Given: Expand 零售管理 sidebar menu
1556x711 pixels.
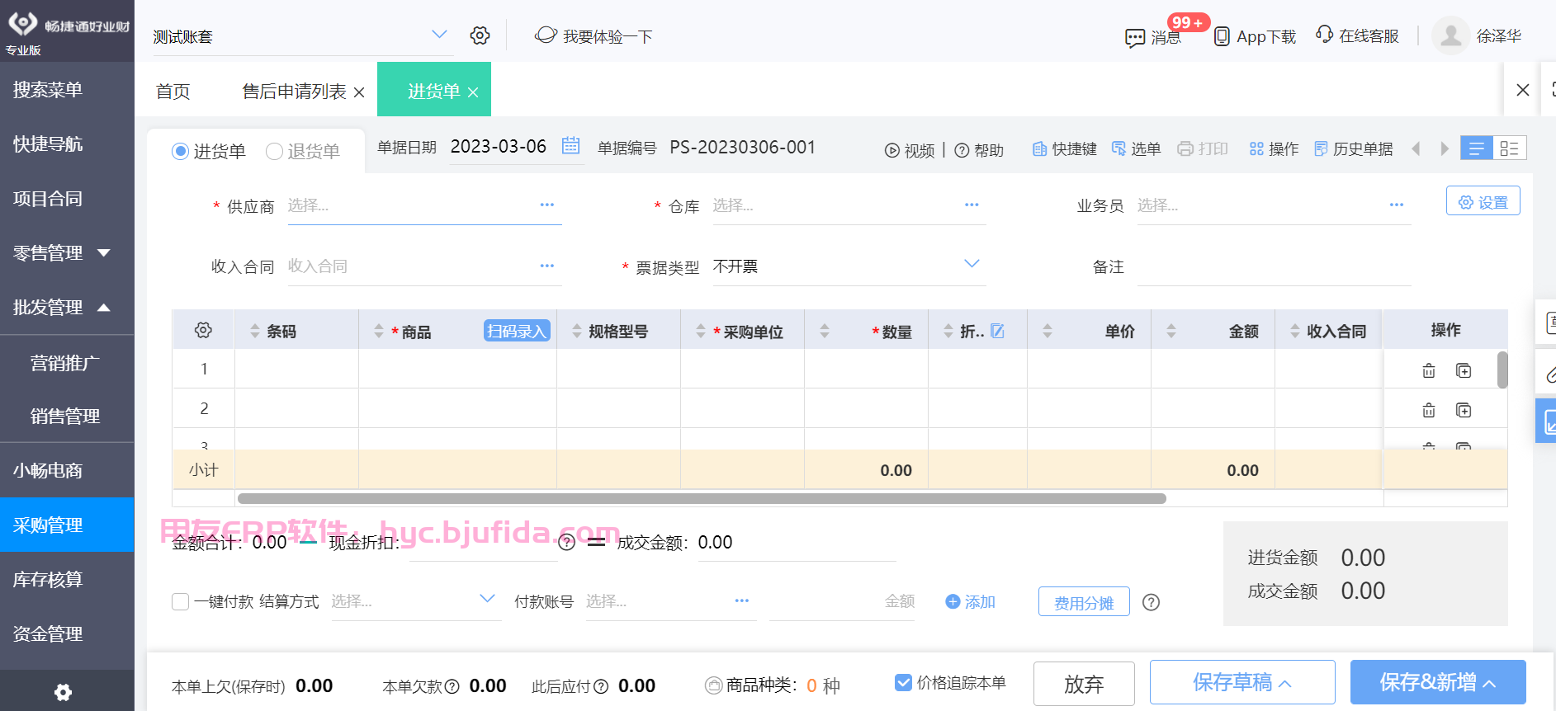Looking at the screenshot, I should tap(104, 252).
